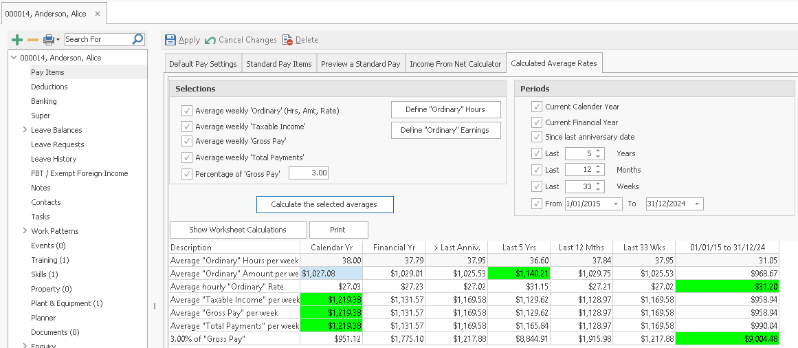Click the green plus add icon
Viewport: 798px width, 348px height.
pos(17,40)
